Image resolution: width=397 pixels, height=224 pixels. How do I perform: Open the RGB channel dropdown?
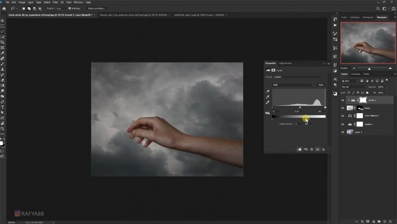pos(293,85)
